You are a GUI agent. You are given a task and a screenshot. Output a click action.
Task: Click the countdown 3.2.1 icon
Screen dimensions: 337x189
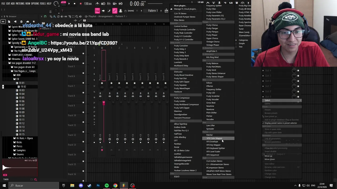[x=109, y=4]
